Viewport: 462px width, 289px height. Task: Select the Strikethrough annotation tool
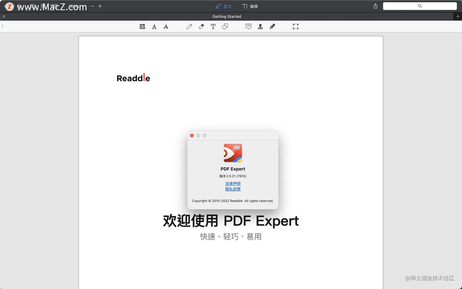pyautogui.click(x=166, y=27)
